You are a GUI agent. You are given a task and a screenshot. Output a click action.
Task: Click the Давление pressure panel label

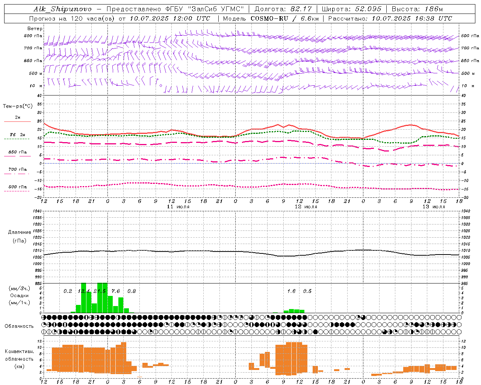[19, 232]
